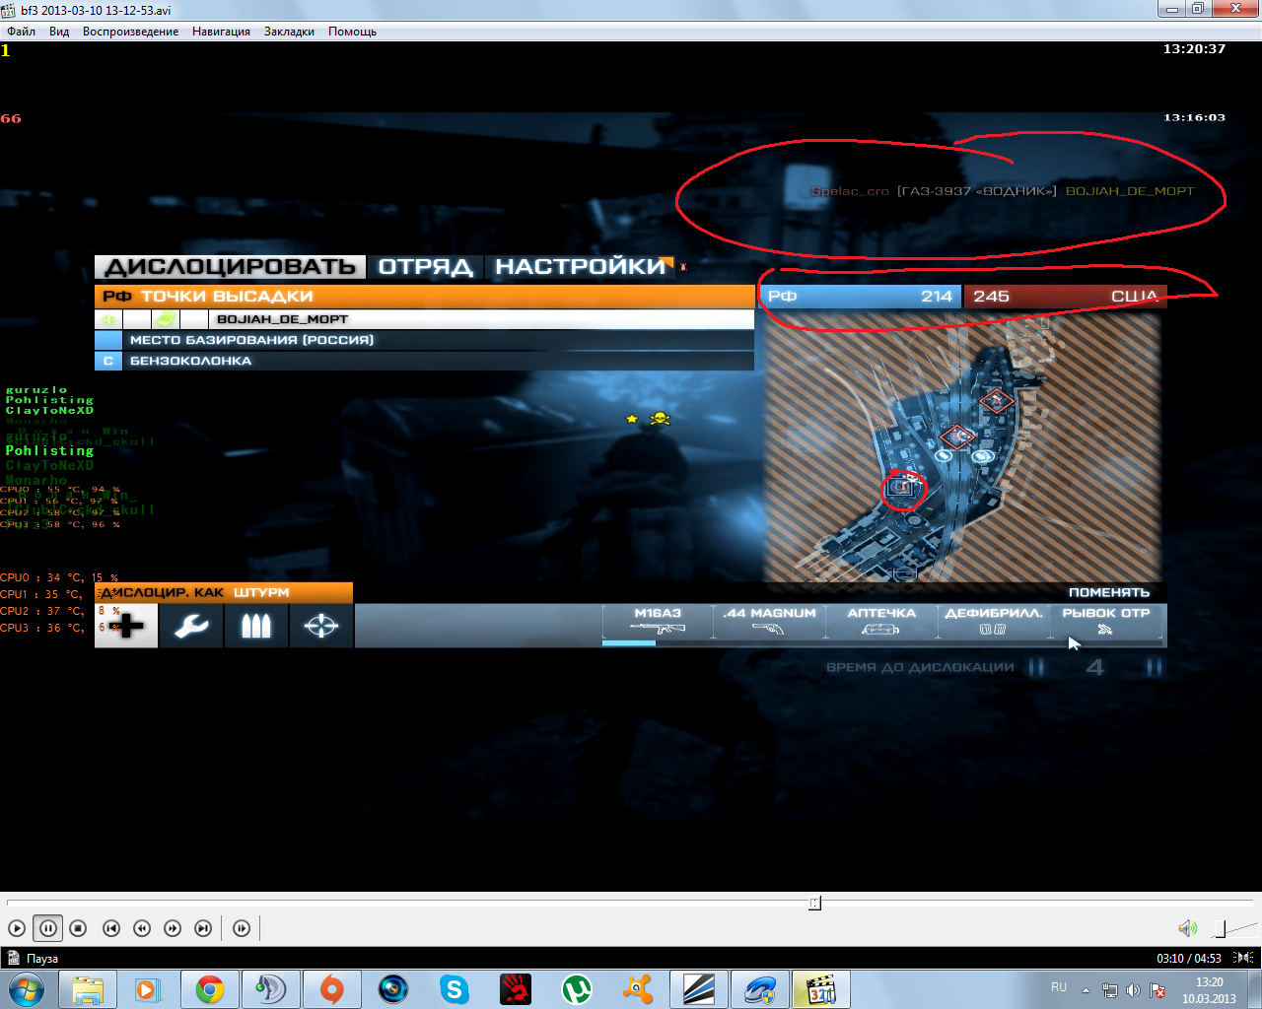This screenshot has height=1009, width=1262.
Task: Click the ДИСЛОЦИРОВАТЬ tab in the video
Action: point(230,267)
